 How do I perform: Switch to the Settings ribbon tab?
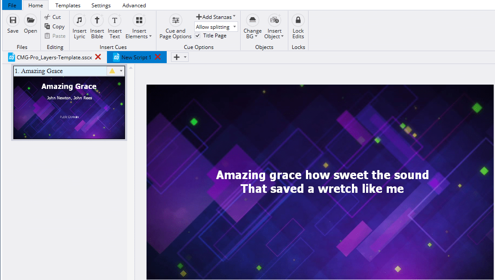coord(101,5)
